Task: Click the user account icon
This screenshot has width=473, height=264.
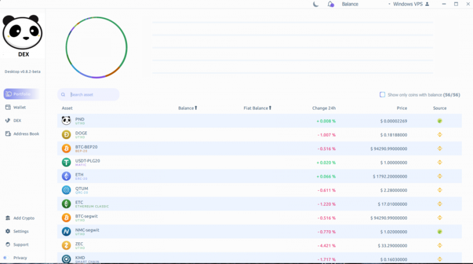Action: (x=427, y=4)
